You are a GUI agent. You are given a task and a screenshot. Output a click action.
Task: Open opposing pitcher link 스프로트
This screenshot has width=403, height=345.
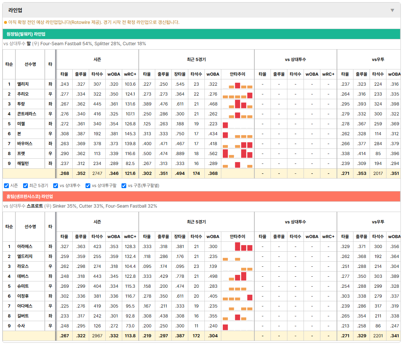(x=35, y=206)
